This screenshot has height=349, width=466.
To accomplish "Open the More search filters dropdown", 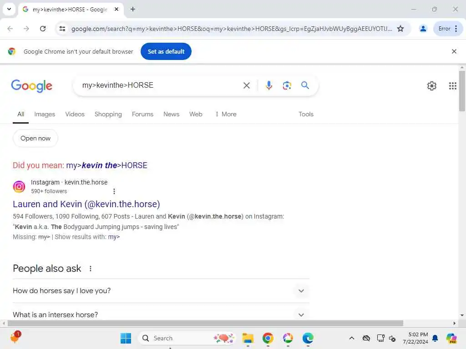I will 226,114.
